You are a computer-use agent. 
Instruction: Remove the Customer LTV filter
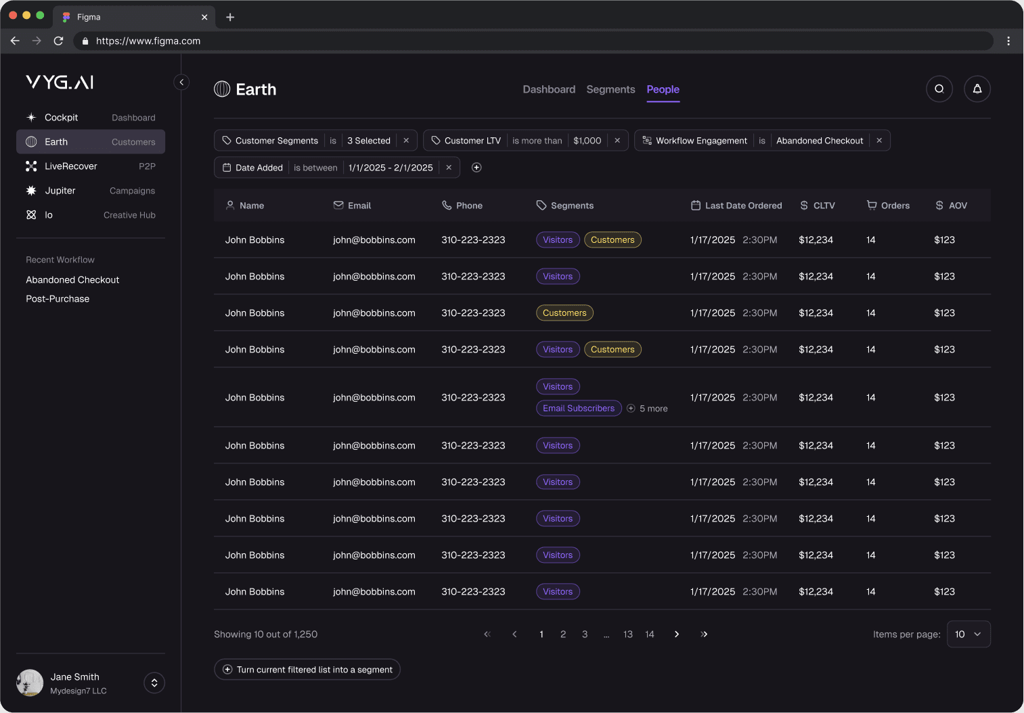[x=617, y=140]
